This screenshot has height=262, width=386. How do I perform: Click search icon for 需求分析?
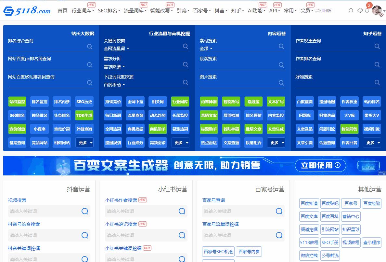(x=186, y=64)
